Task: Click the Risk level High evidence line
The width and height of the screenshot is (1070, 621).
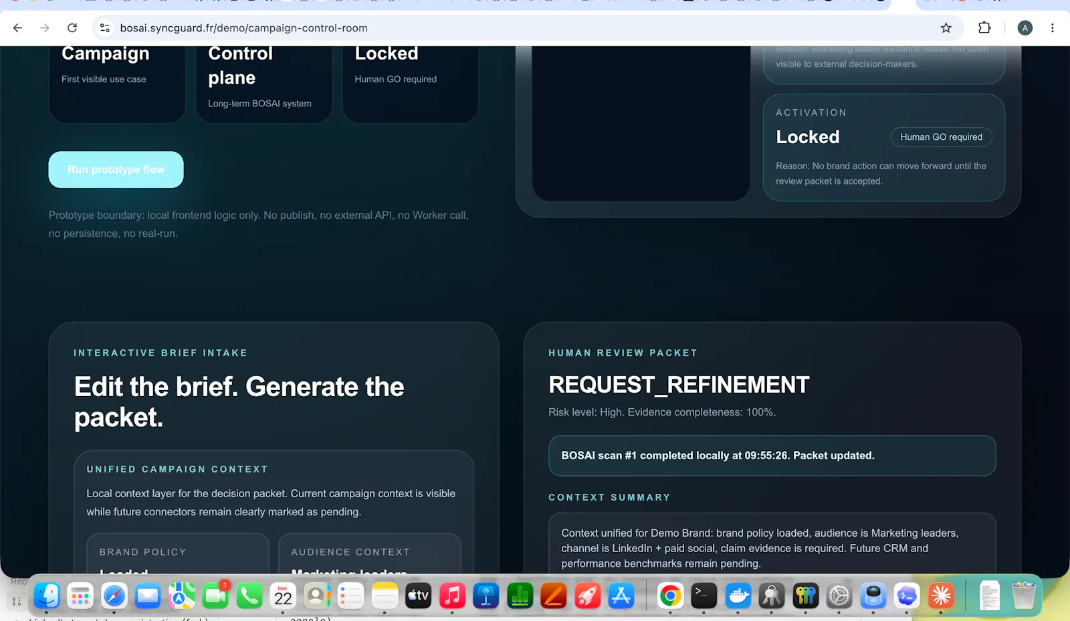Action: pyautogui.click(x=662, y=412)
